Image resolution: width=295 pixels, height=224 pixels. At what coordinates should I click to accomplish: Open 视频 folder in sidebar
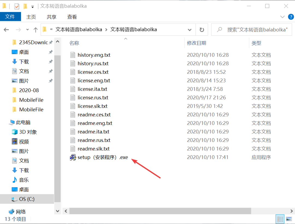[x=24, y=141]
